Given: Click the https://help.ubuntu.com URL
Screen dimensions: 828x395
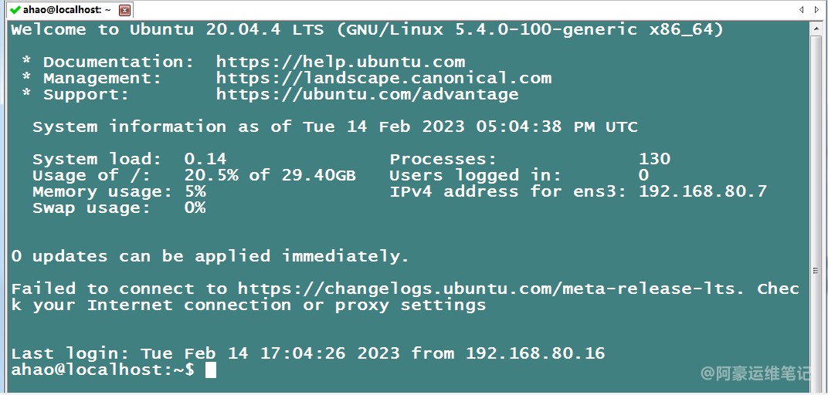Looking at the screenshot, I should [340, 62].
